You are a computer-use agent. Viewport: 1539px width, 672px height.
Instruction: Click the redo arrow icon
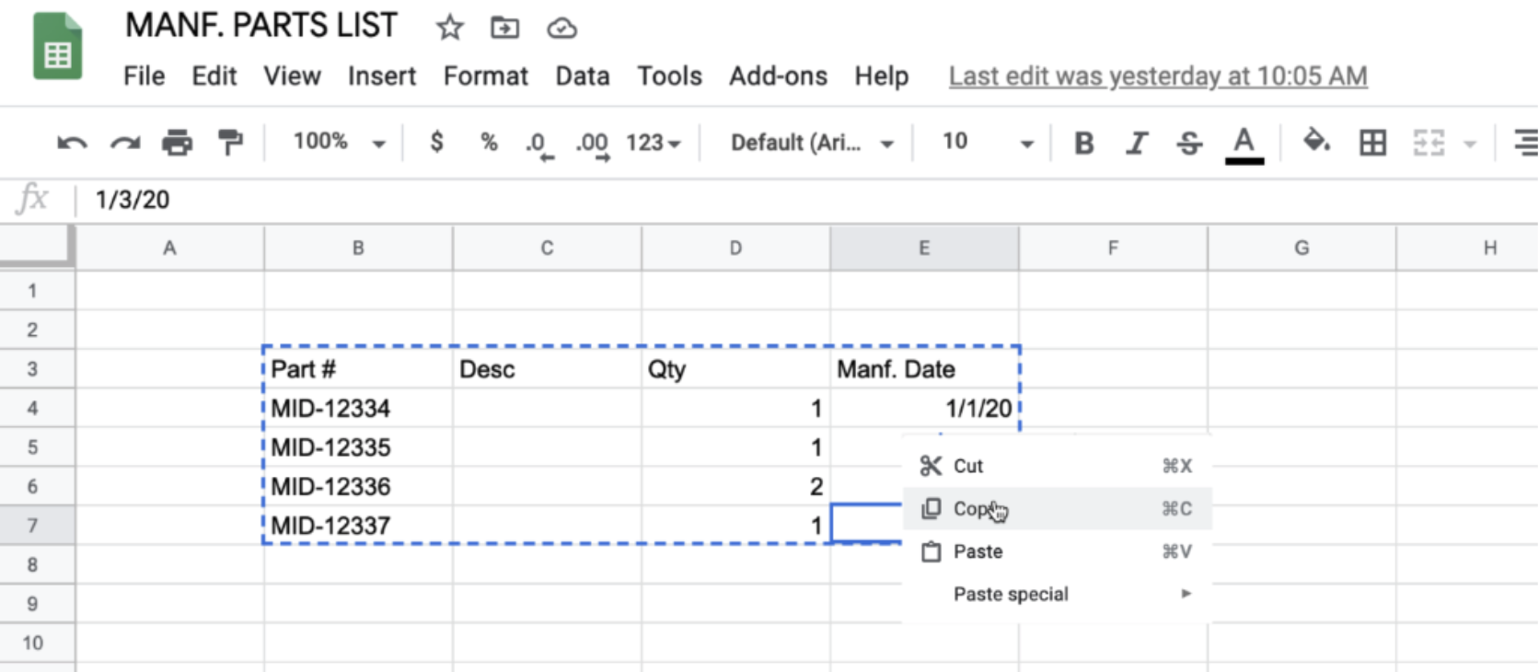[x=125, y=143]
